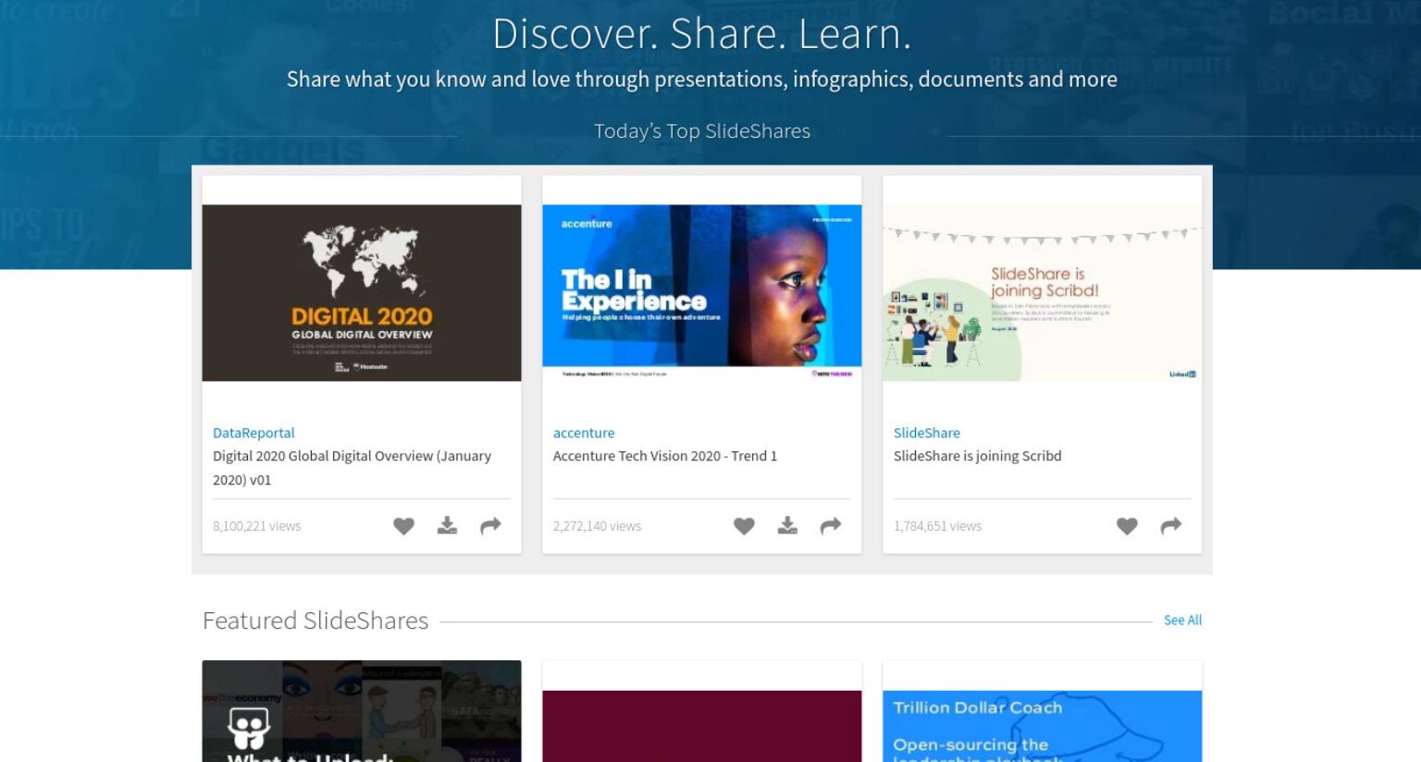Open title Accenture Tech Vision 2020 - Trend 1
The height and width of the screenshot is (762, 1421).
(665, 456)
